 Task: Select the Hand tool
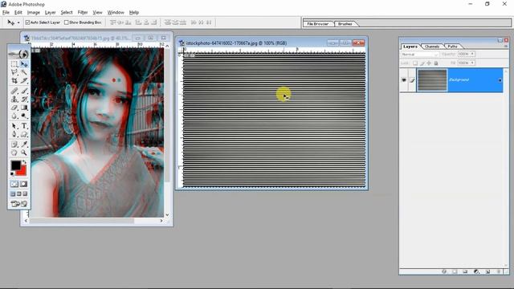tap(14, 153)
